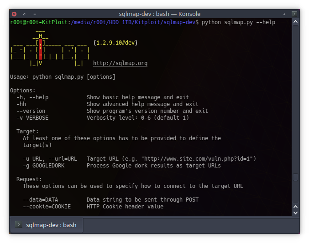Viewport: 309px width, 243px height.
Task: Click the '-v VERBOSE' option text
Action: tap(32, 118)
